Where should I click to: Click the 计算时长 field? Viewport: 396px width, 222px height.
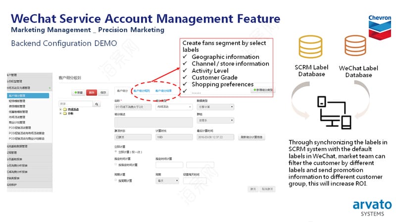pos(174,137)
